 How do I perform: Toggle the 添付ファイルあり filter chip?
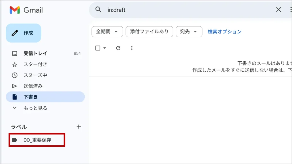point(149,32)
